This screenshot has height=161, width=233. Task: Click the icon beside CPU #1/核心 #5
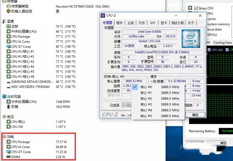(9, 72)
